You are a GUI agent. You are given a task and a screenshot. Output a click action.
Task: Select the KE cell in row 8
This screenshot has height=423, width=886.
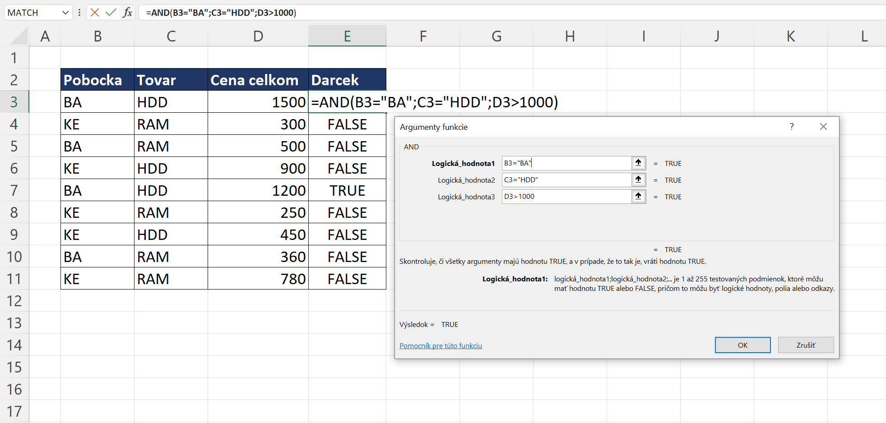pos(97,212)
